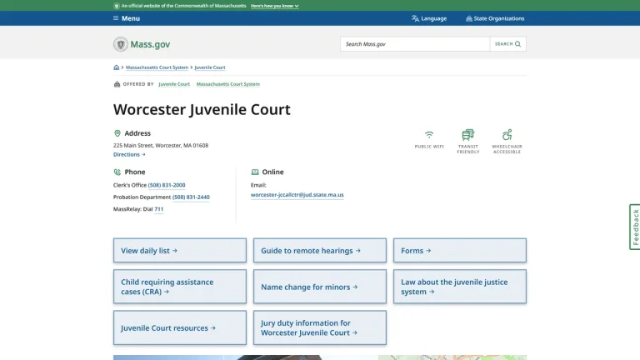Click the Search Mass.gov input field

(x=415, y=44)
